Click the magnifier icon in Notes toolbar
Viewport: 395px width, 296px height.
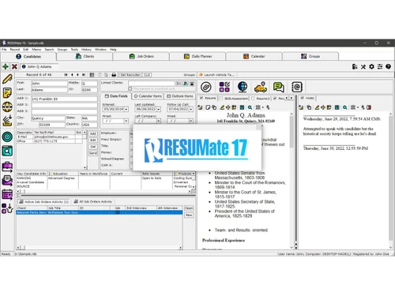pyautogui.click(x=345, y=107)
